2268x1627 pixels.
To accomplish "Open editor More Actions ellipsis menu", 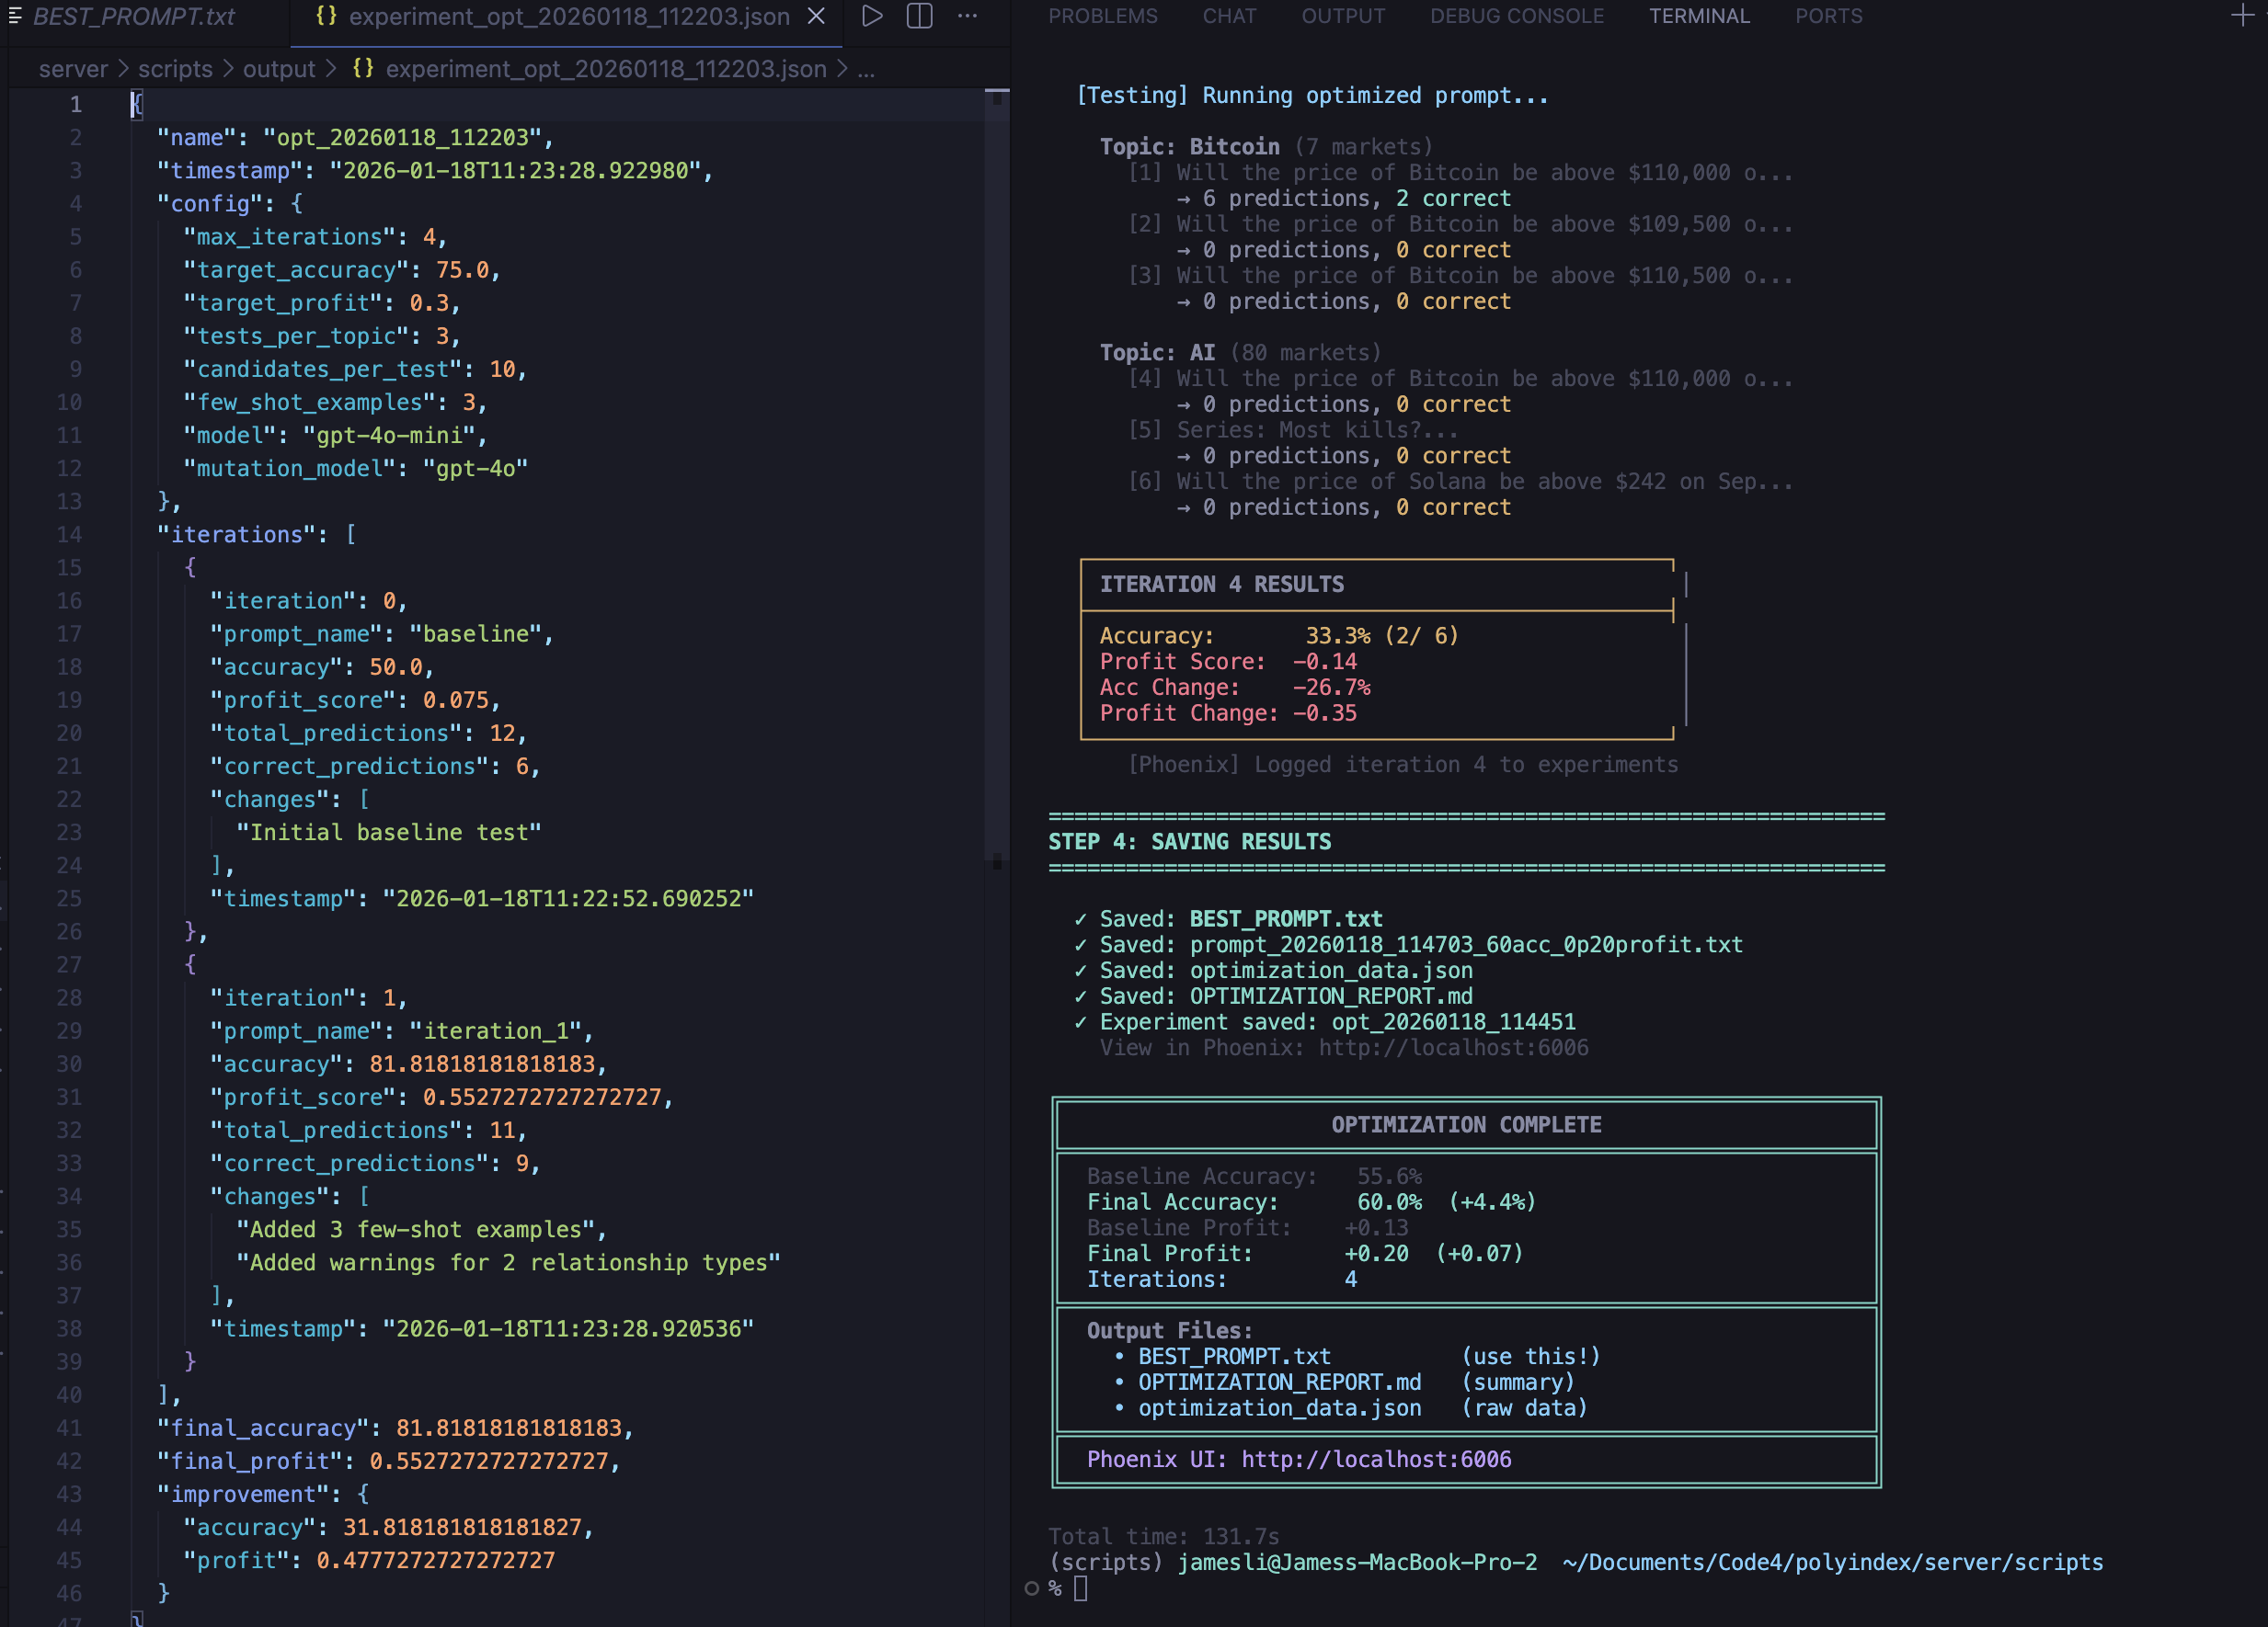I will (967, 16).
